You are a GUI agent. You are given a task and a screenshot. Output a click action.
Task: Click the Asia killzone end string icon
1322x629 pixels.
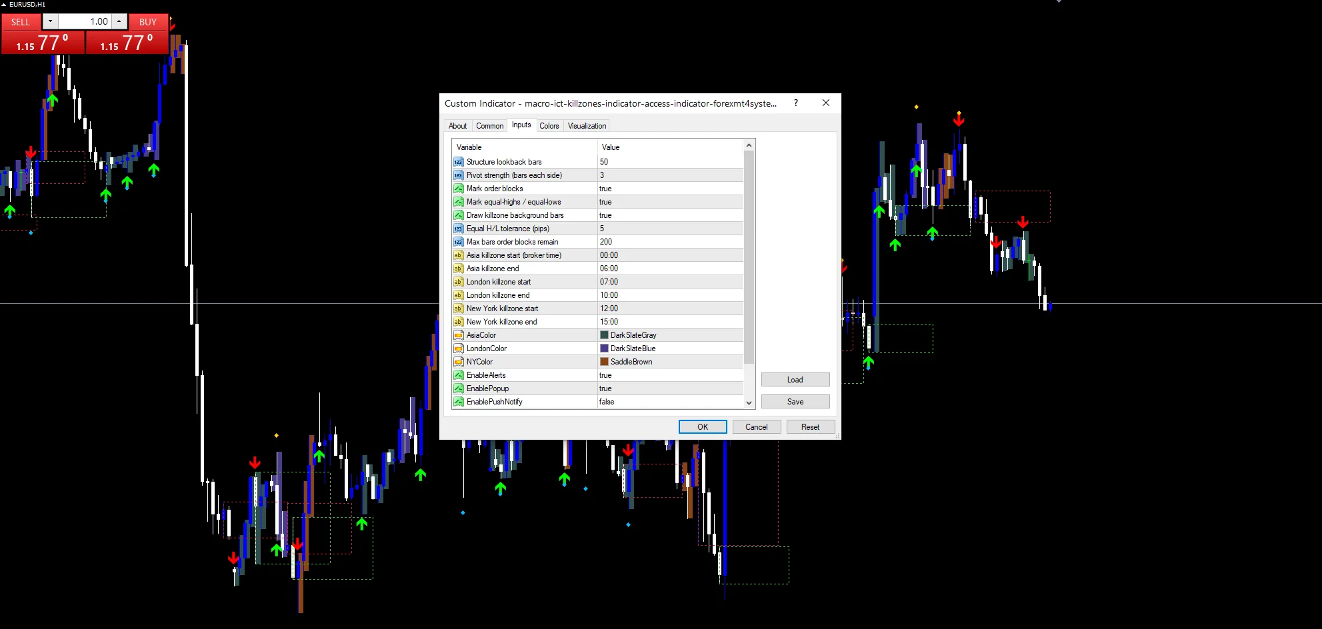click(x=458, y=269)
